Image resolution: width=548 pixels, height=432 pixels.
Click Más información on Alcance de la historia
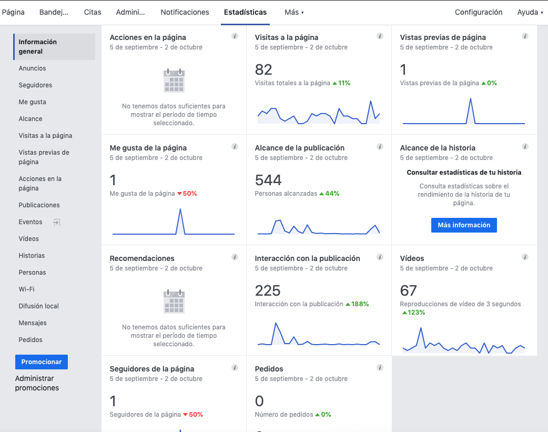tap(464, 225)
